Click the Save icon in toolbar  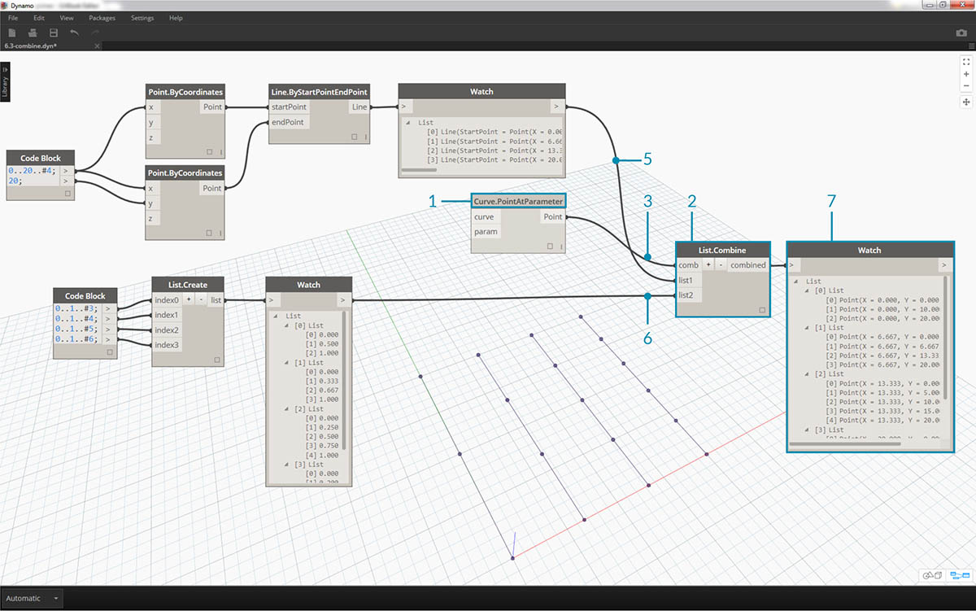click(x=54, y=33)
